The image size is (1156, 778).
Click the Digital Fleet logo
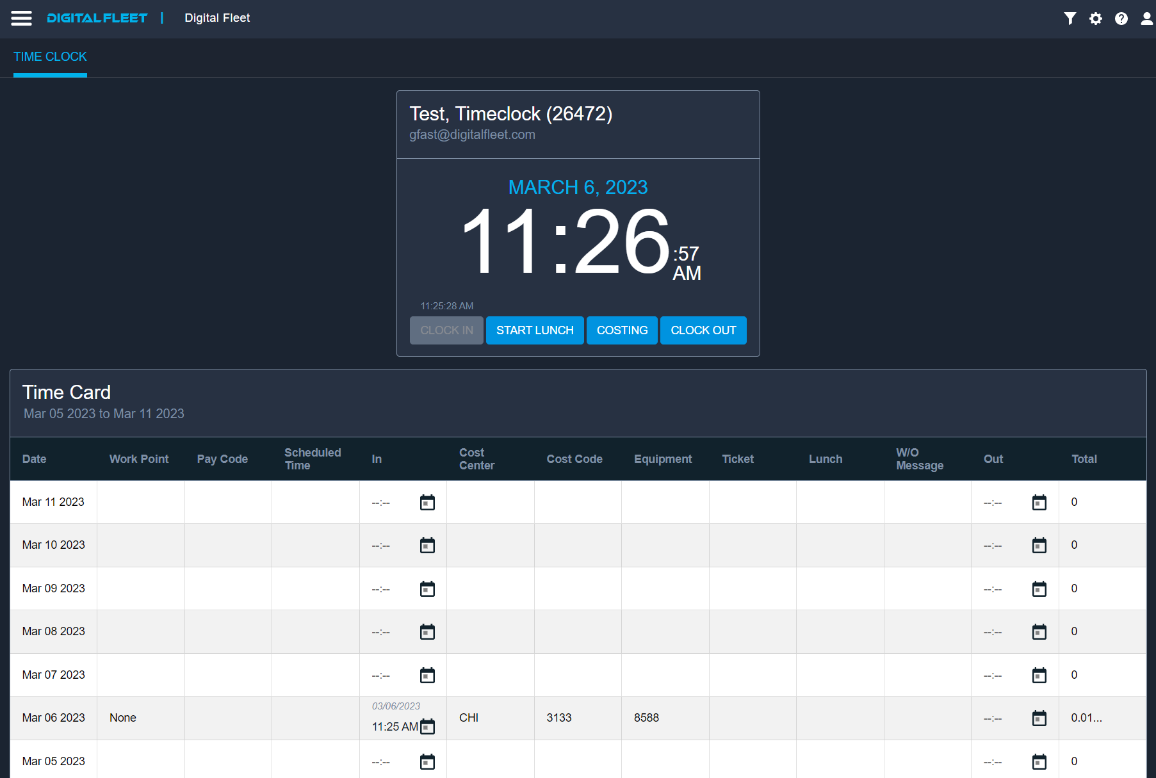(96, 18)
